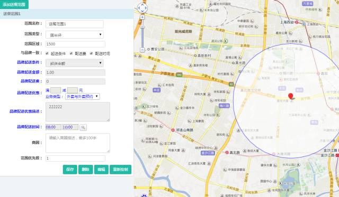Pan the map down with the bottom arrow

coord(142,12)
